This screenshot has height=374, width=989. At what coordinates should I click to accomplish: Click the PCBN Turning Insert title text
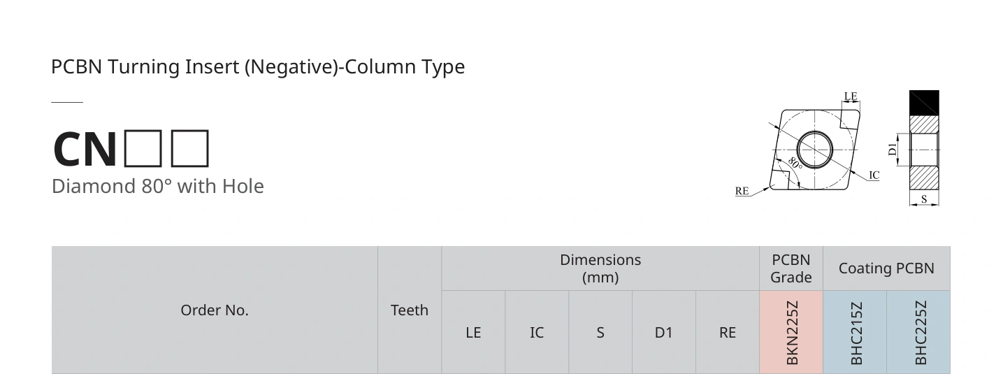258,66
